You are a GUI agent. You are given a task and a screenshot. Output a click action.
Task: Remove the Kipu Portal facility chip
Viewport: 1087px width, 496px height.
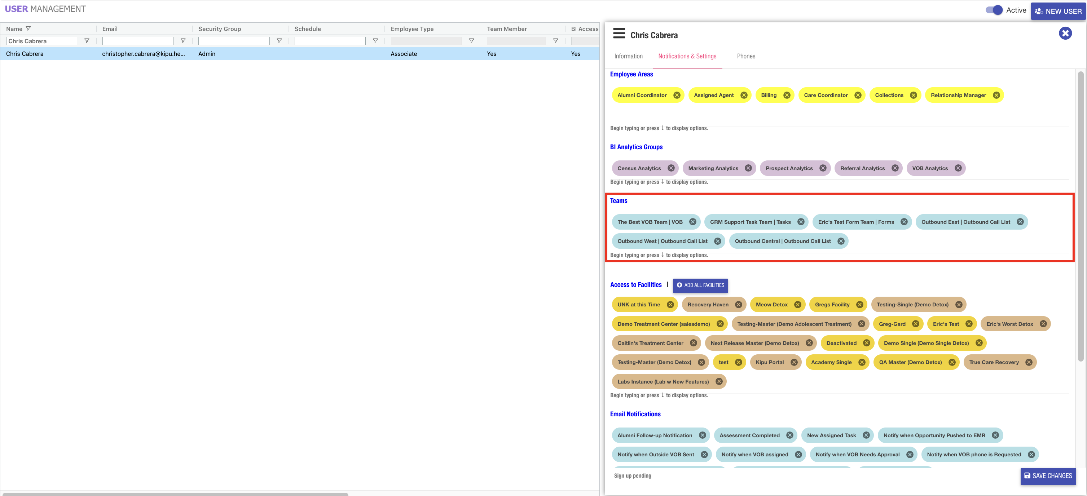pyautogui.click(x=794, y=362)
